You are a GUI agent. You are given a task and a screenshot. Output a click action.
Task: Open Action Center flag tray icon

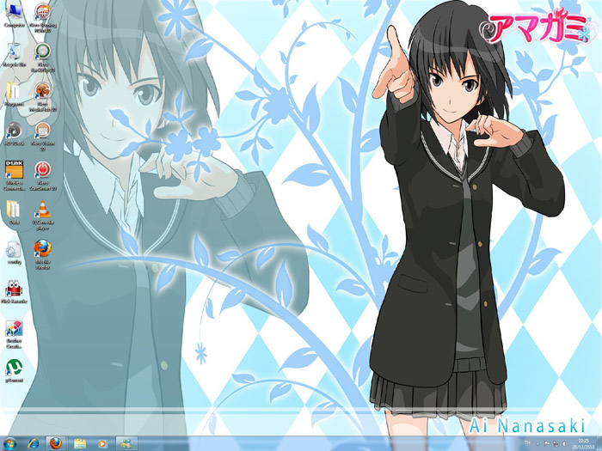tap(547, 444)
